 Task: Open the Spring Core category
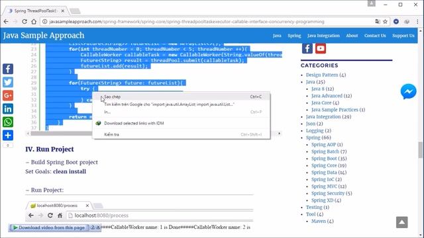click(324, 165)
